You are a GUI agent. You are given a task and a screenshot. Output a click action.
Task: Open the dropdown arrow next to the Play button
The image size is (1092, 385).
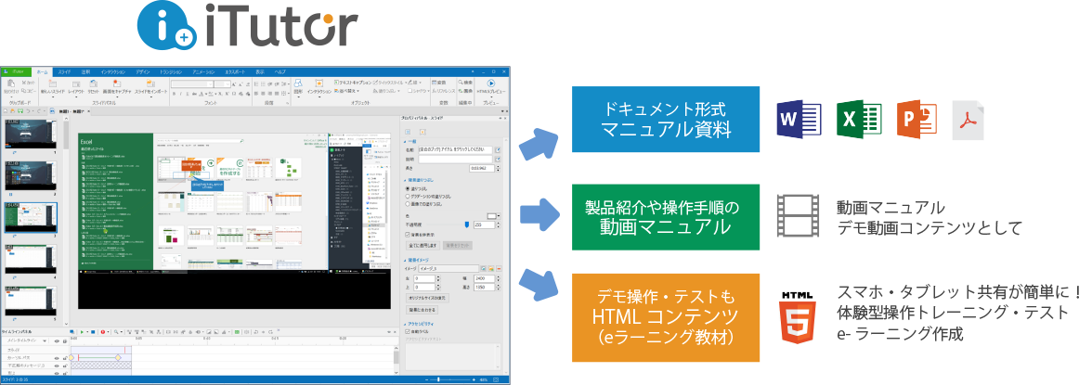[87, 331]
